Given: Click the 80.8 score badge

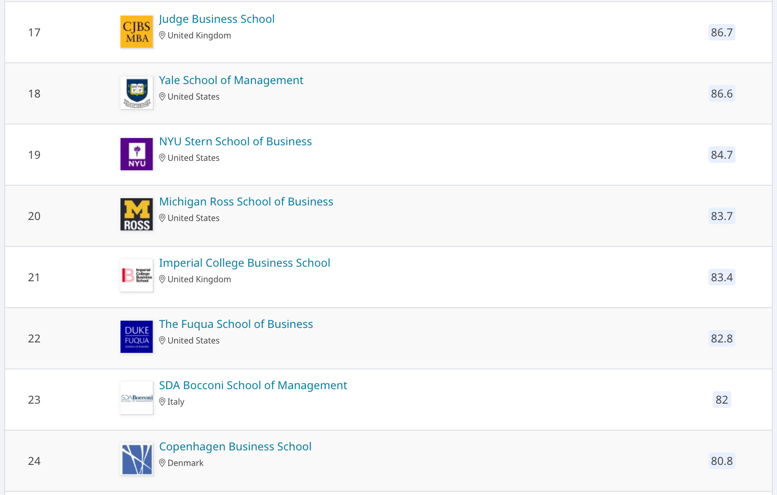Looking at the screenshot, I should (722, 461).
